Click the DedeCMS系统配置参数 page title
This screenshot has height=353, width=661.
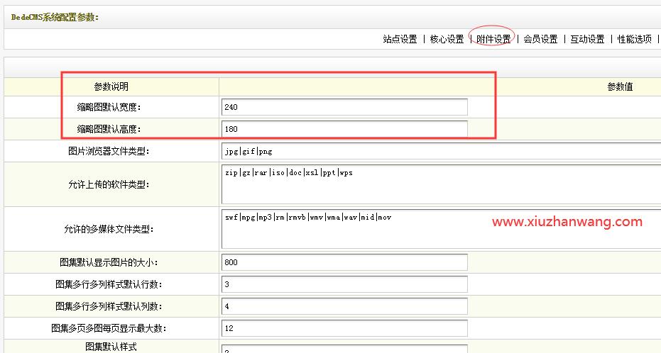[x=55, y=17]
